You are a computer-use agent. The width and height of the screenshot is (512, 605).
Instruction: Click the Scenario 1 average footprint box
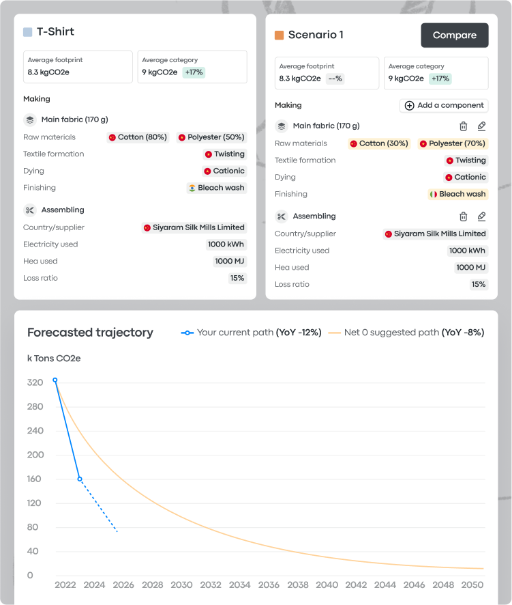click(x=327, y=73)
